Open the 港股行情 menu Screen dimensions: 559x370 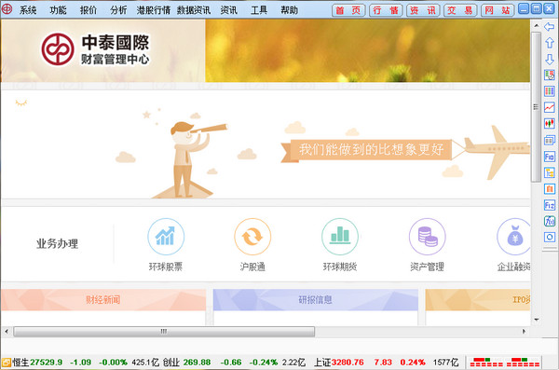154,10
